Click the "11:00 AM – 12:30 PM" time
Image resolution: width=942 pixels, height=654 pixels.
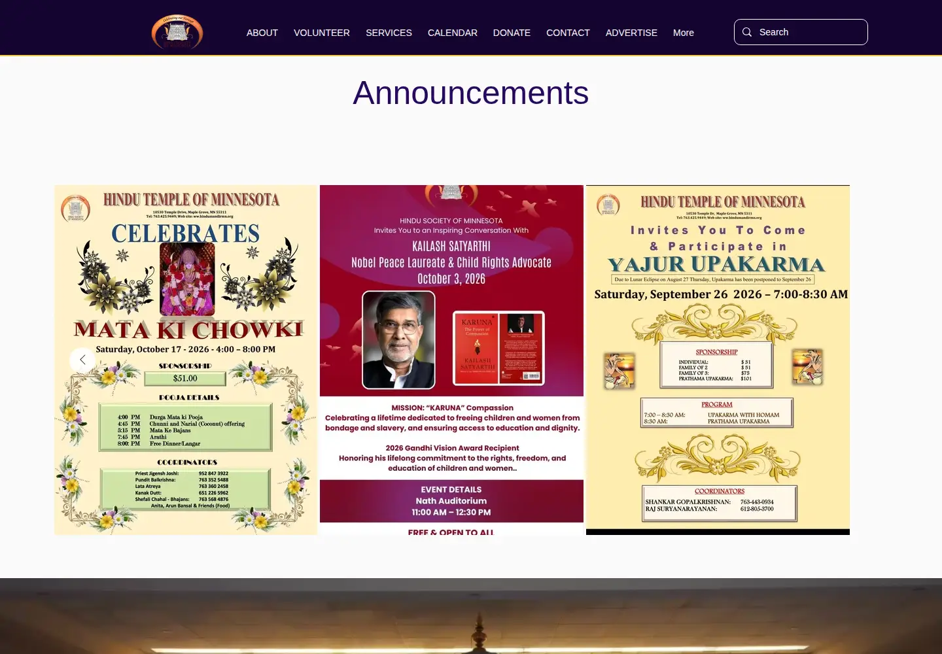coord(451,512)
